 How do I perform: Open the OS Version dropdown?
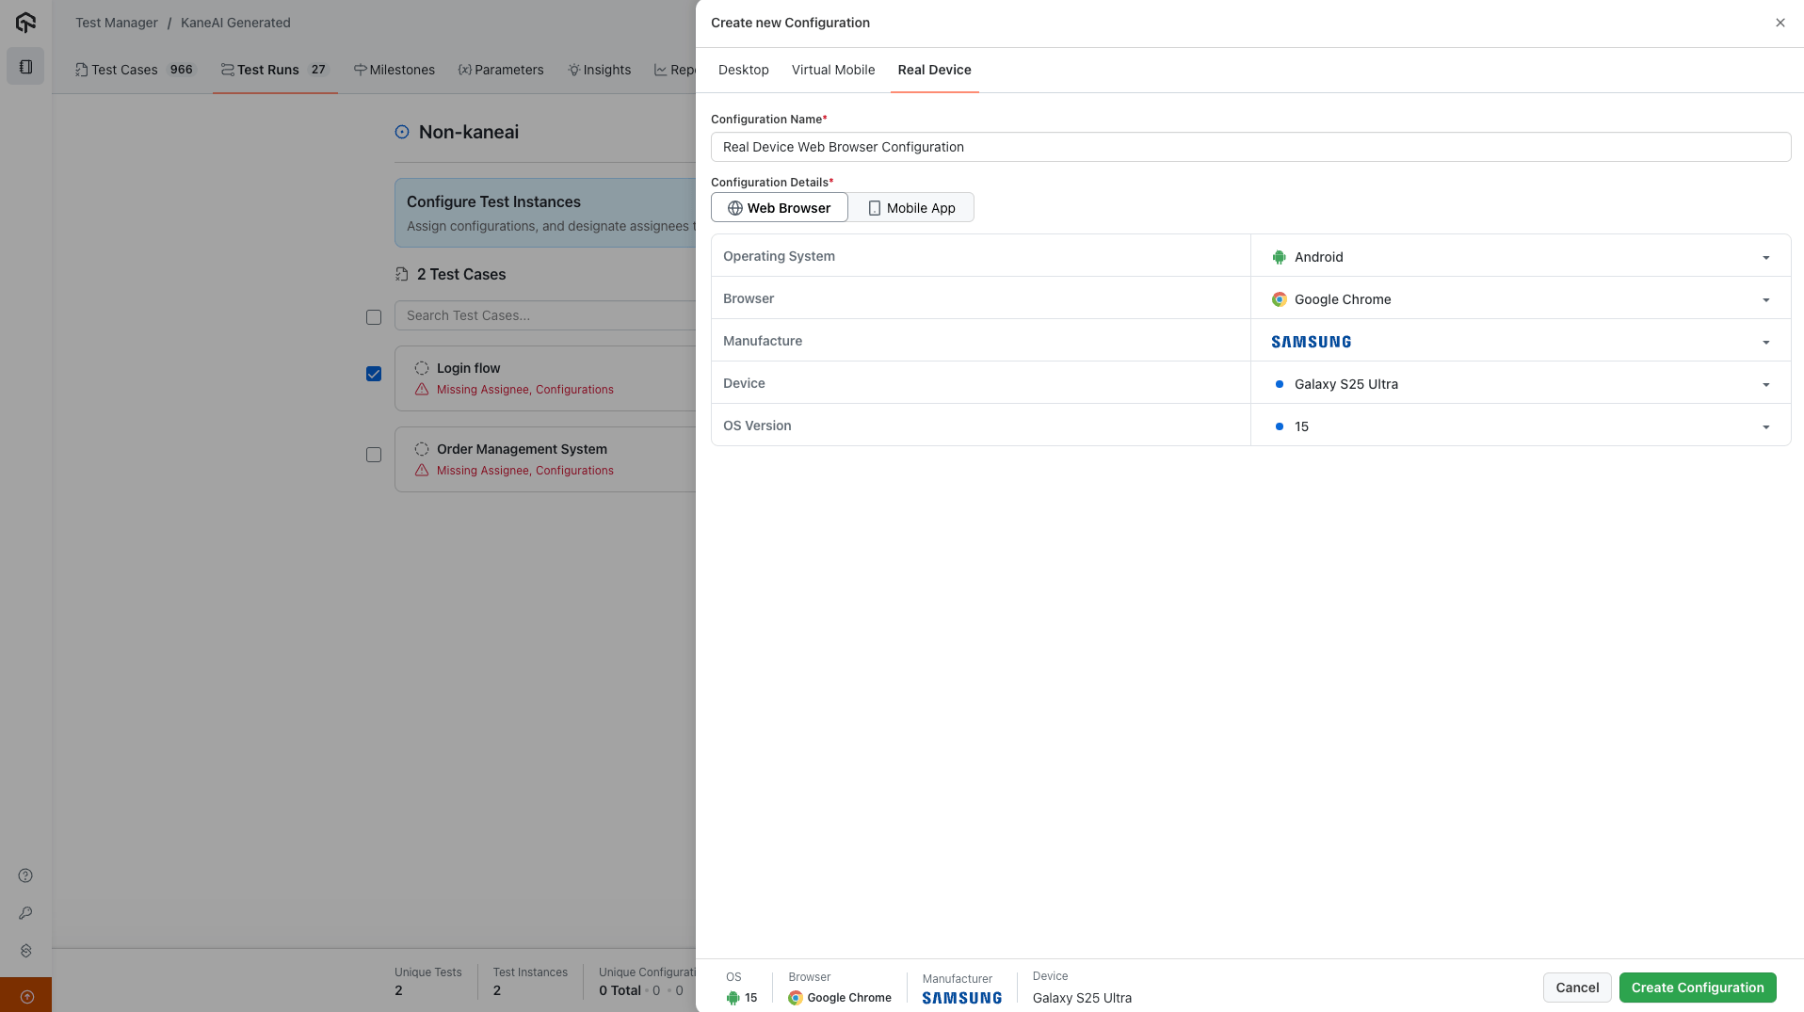click(1765, 426)
